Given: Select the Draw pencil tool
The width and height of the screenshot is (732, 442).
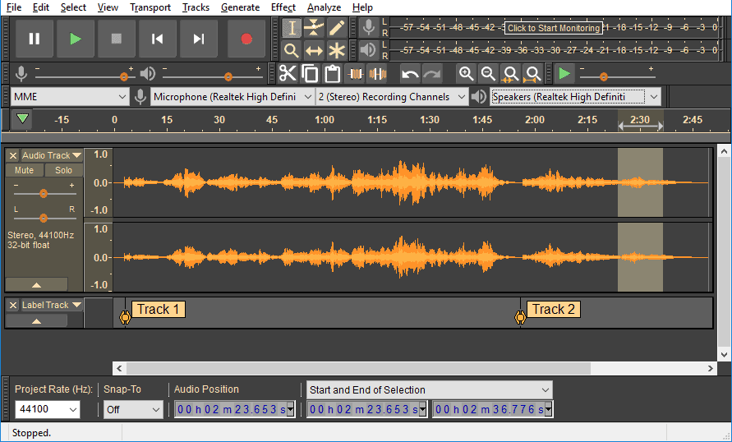Looking at the screenshot, I should [x=337, y=28].
